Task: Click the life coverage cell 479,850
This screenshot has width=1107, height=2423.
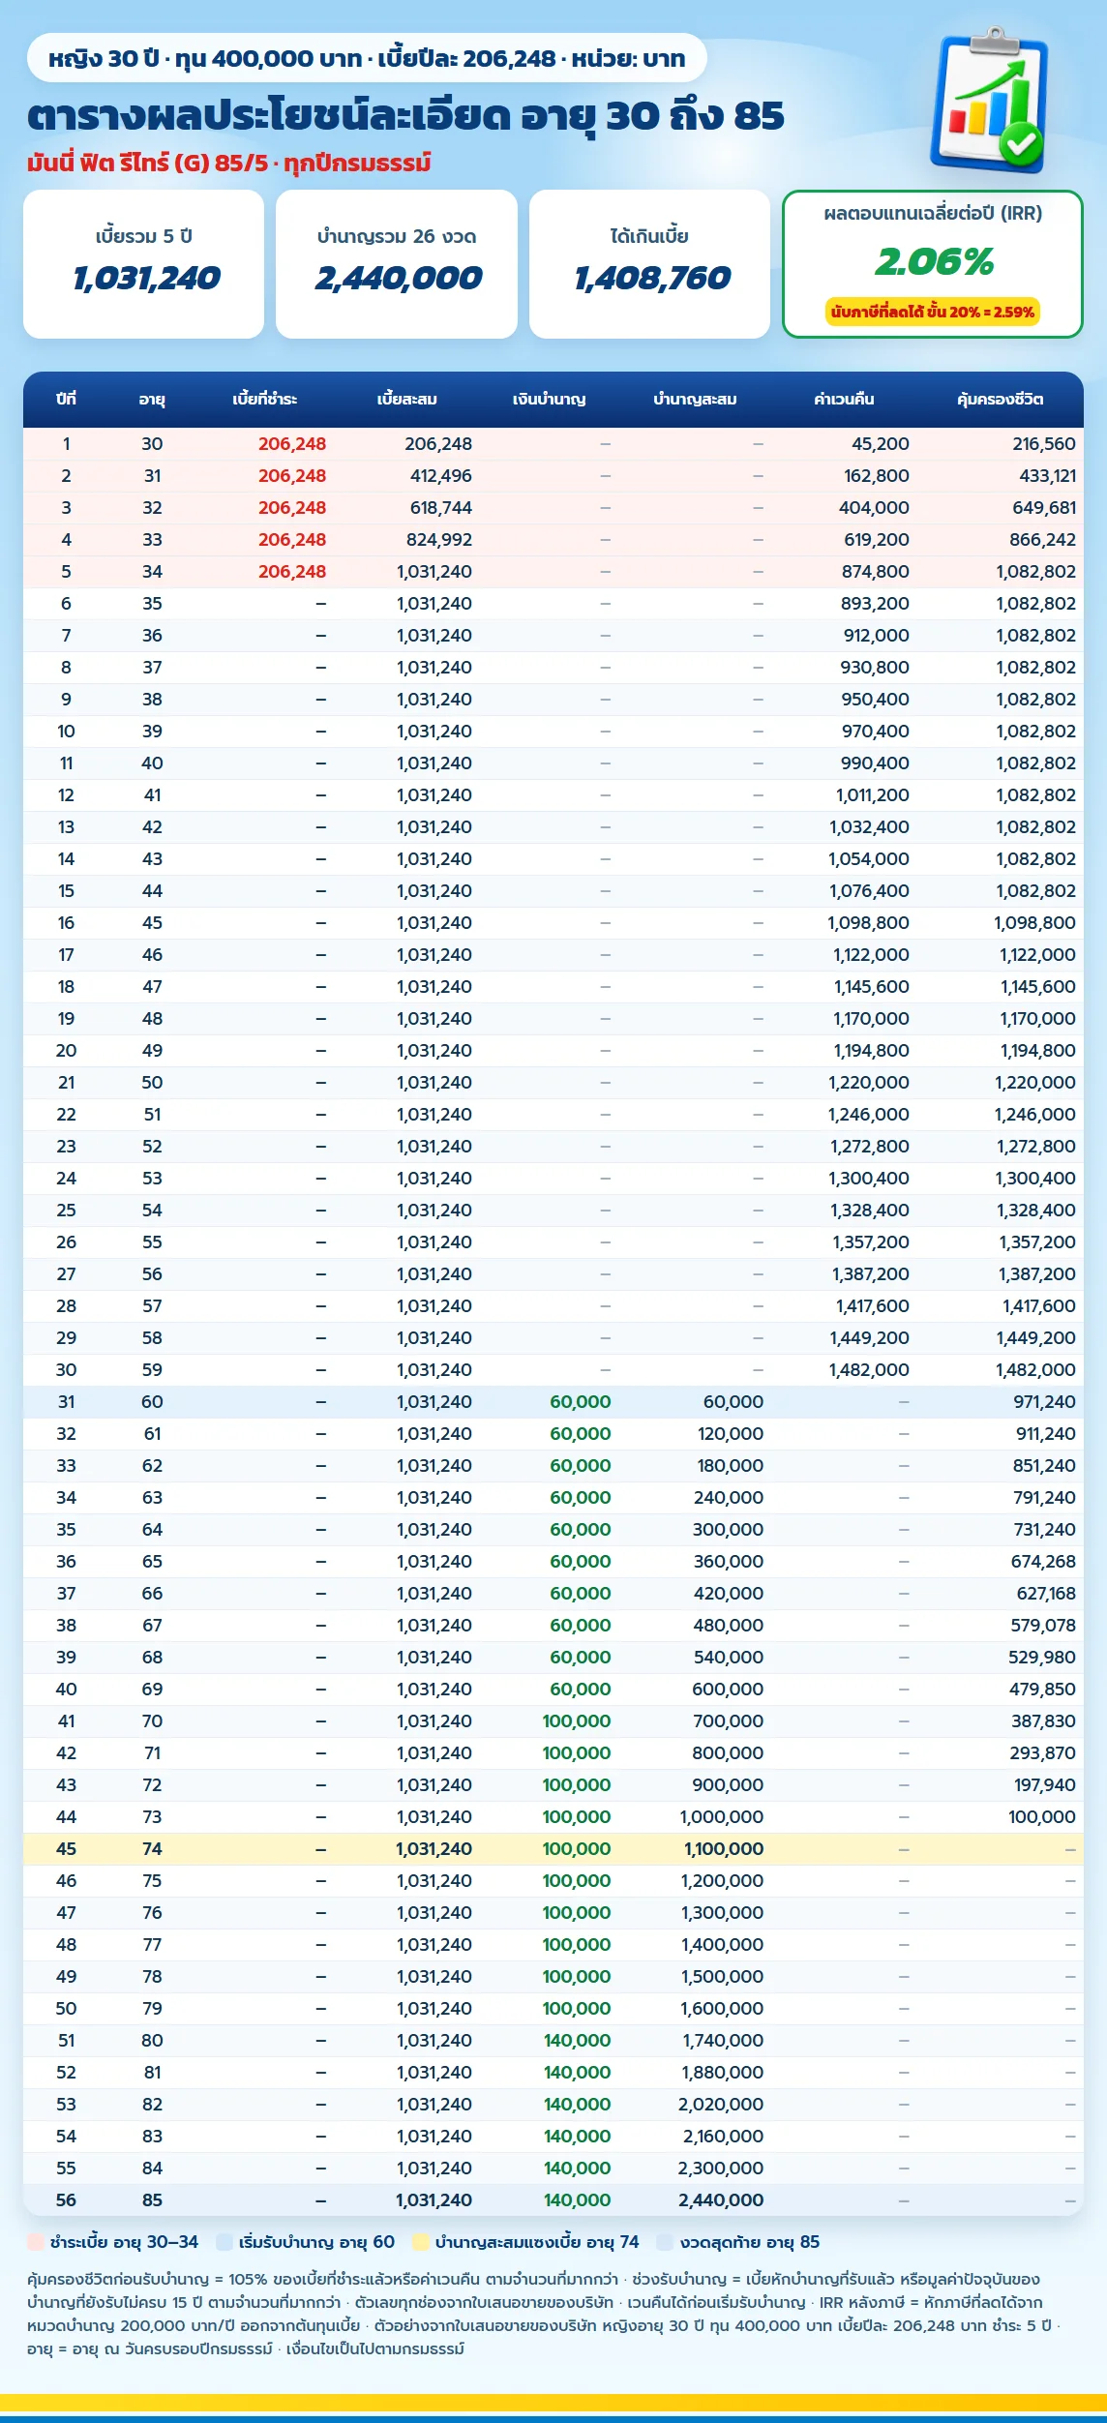Action: point(1042,1690)
